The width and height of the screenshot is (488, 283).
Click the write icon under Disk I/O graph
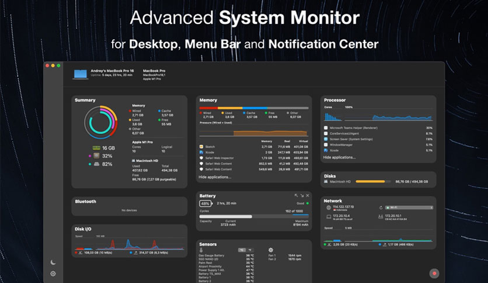135,253
